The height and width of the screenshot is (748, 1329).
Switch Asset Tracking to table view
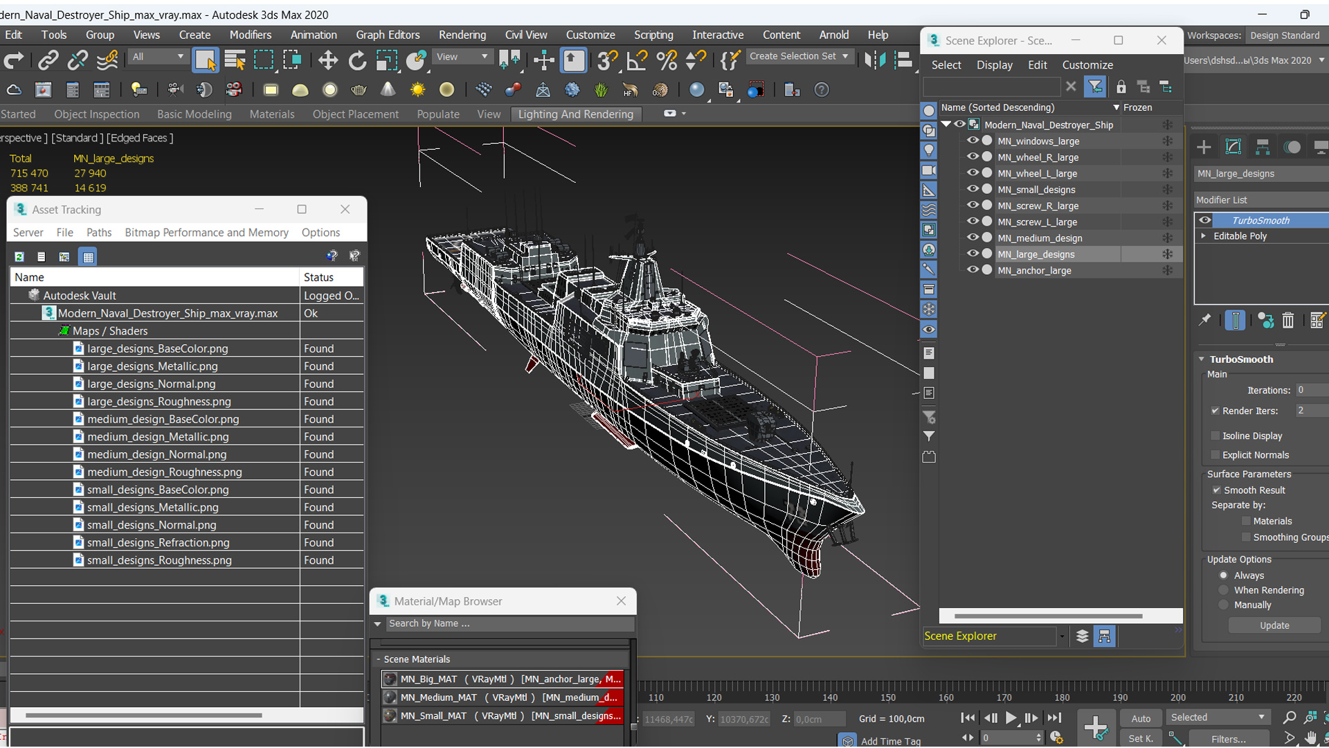[x=88, y=257]
